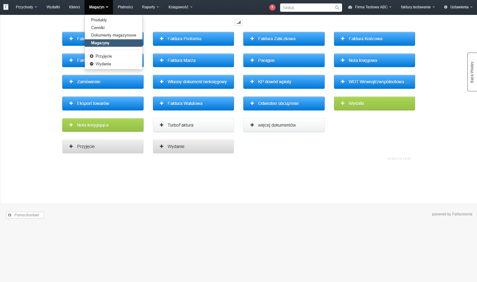
Task: Click the info icon on Pomoc/kontakt
Action: tap(10, 215)
